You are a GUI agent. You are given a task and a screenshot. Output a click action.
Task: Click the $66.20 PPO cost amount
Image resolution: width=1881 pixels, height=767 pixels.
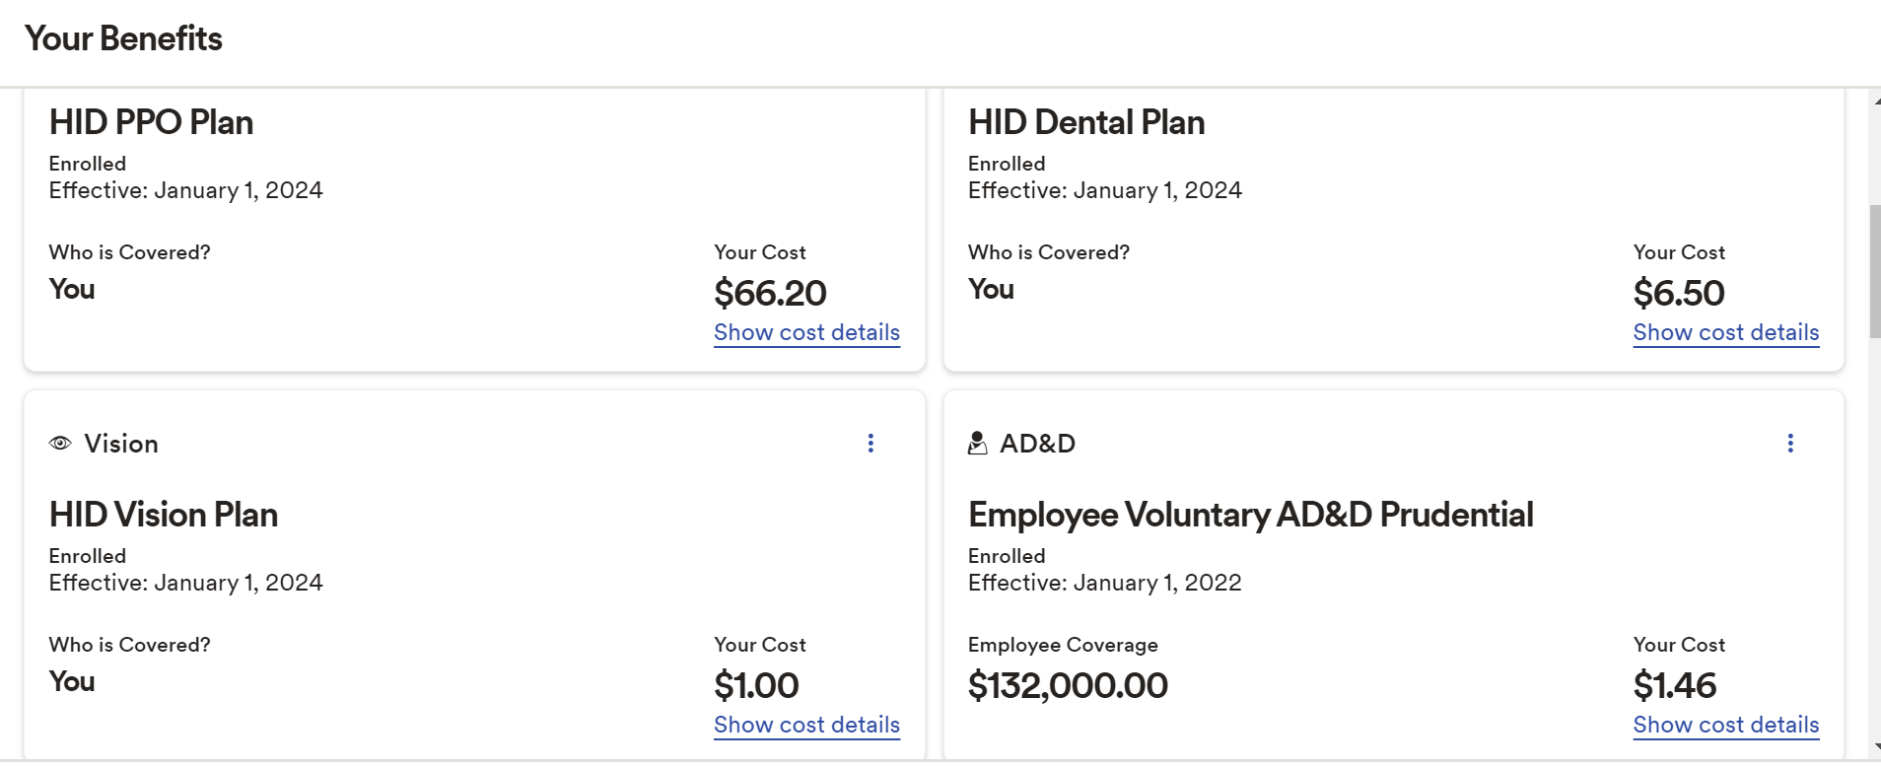(x=770, y=293)
